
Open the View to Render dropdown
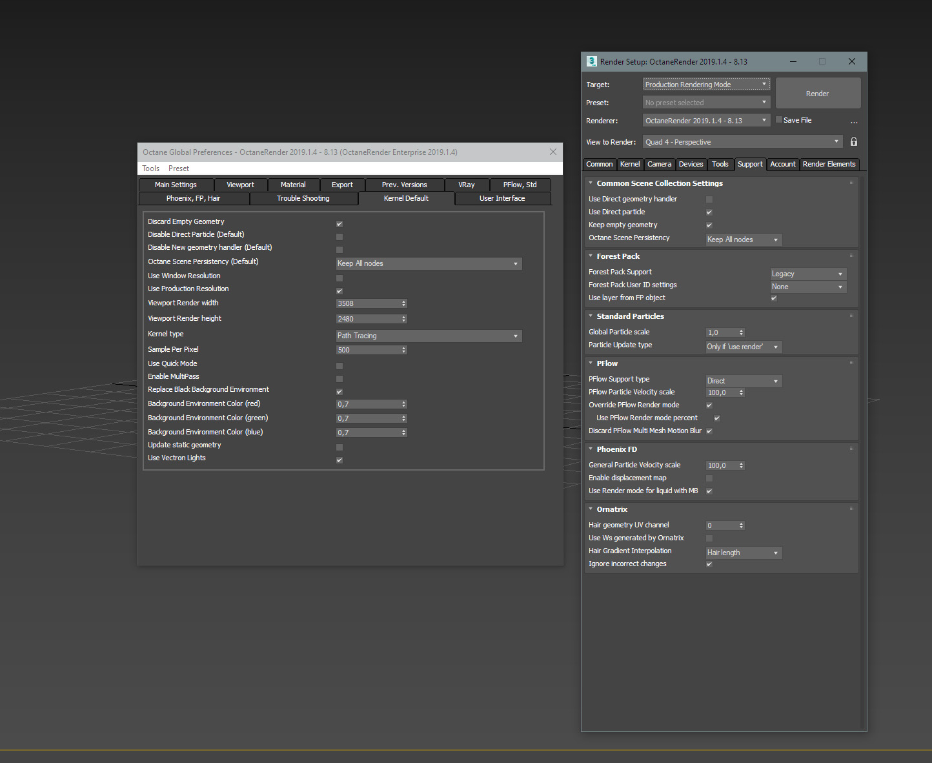742,142
